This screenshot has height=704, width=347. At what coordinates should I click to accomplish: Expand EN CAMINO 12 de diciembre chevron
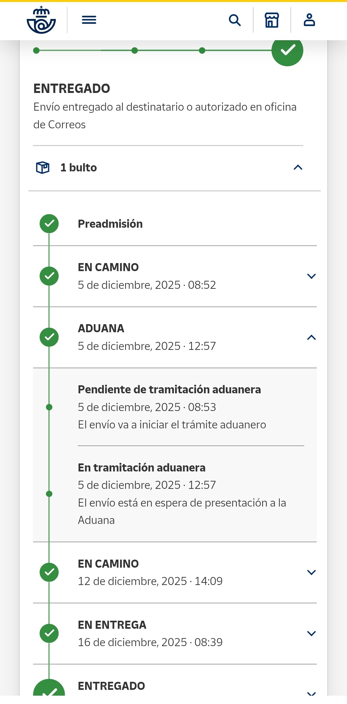[x=311, y=572]
